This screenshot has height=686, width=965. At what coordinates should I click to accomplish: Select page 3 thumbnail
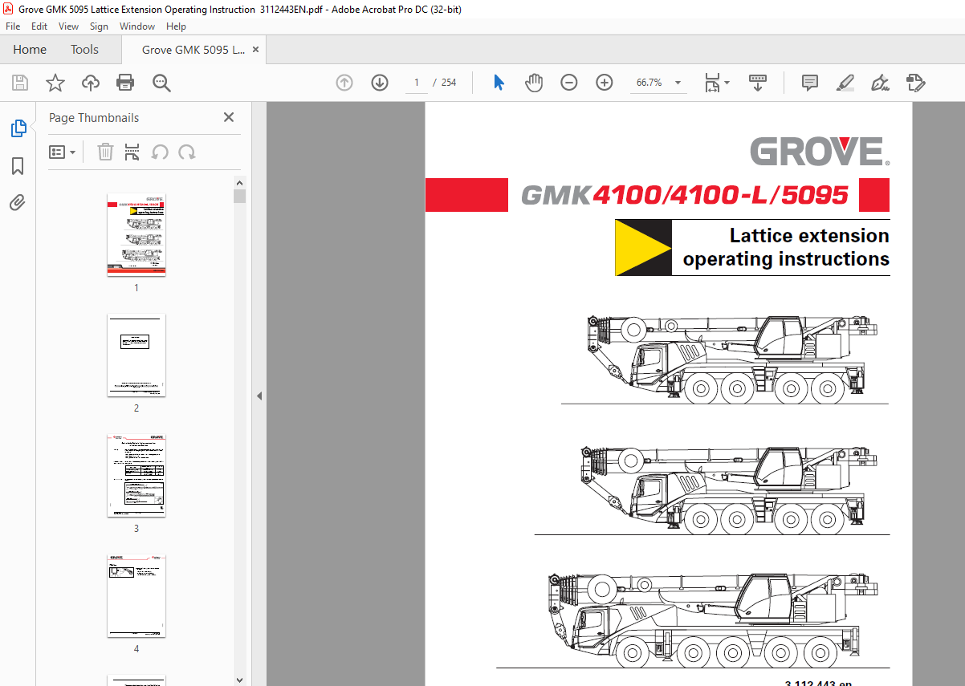click(136, 476)
